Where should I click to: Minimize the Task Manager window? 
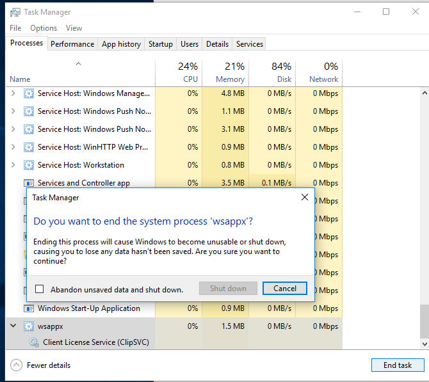[357, 12]
